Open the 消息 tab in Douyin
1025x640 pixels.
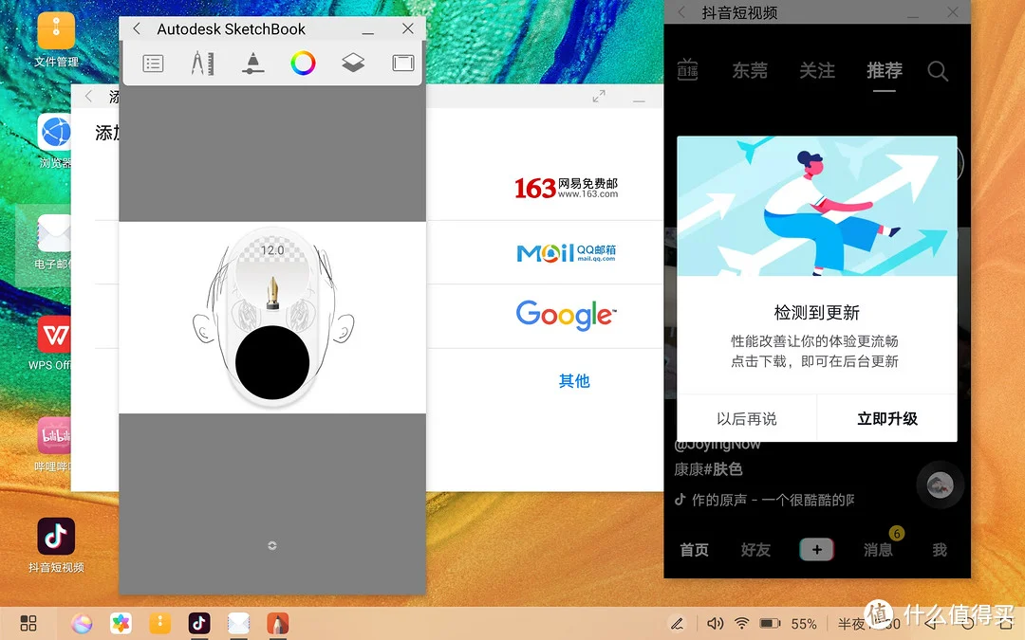click(878, 550)
